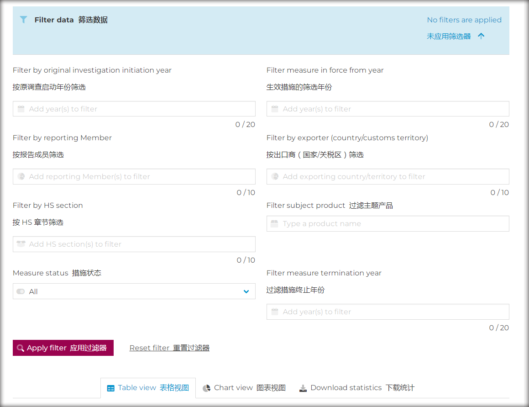The width and height of the screenshot is (529, 407).
Task: Focus the measure termination year input
Action: click(x=388, y=312)
